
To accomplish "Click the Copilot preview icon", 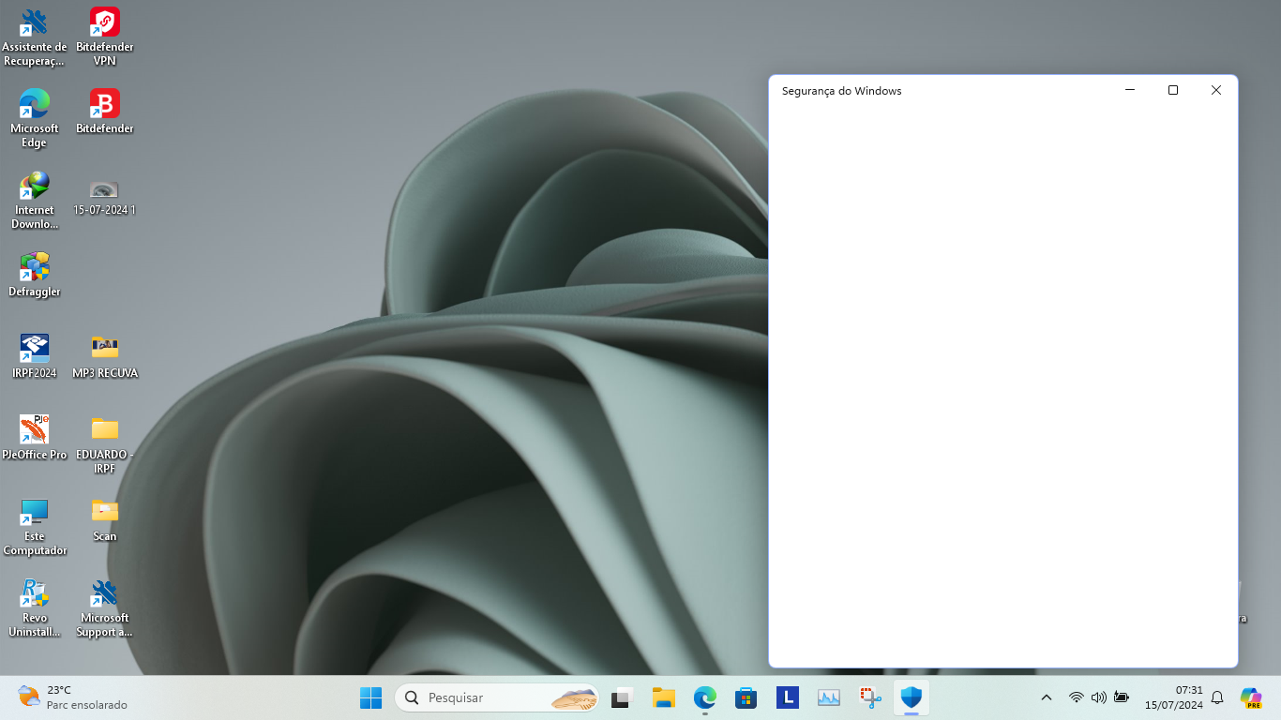I will click(1250, 697).
